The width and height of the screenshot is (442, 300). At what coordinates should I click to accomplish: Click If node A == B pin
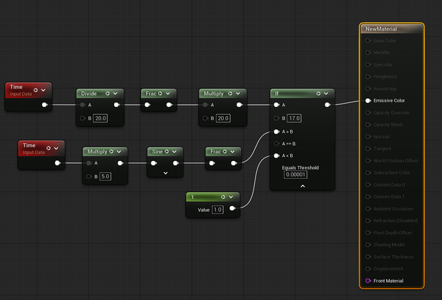tap(276, 144)
